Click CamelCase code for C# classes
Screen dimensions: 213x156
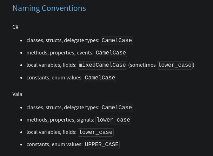117,40
